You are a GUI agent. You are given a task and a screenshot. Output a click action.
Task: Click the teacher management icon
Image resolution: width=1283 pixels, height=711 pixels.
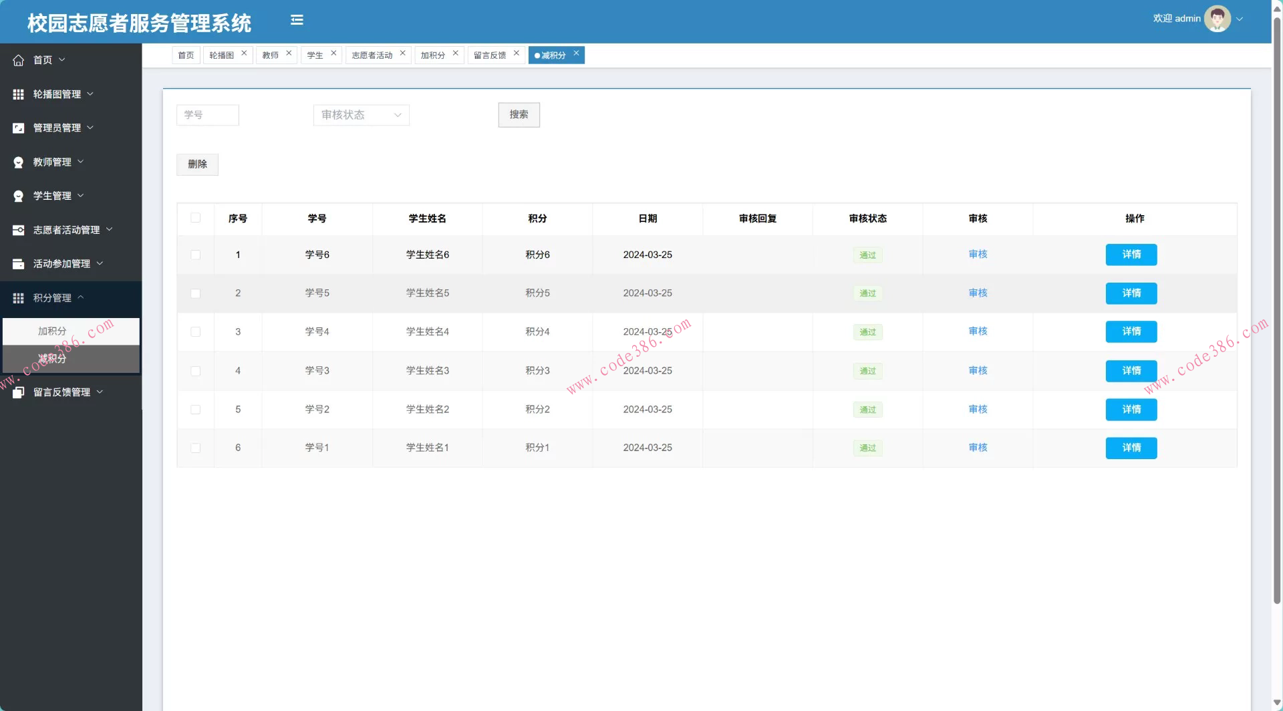[19, 162]
